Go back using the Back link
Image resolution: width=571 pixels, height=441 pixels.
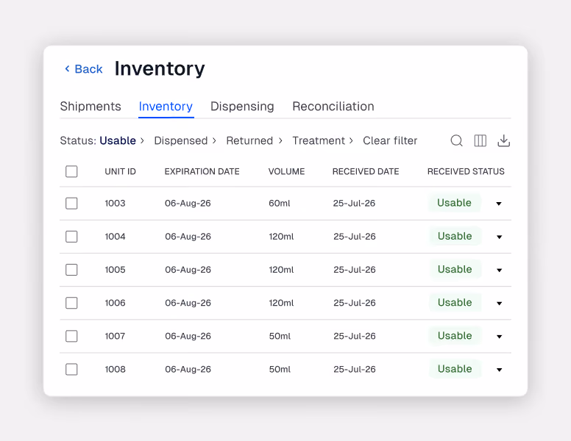click(x=84, y=69)
